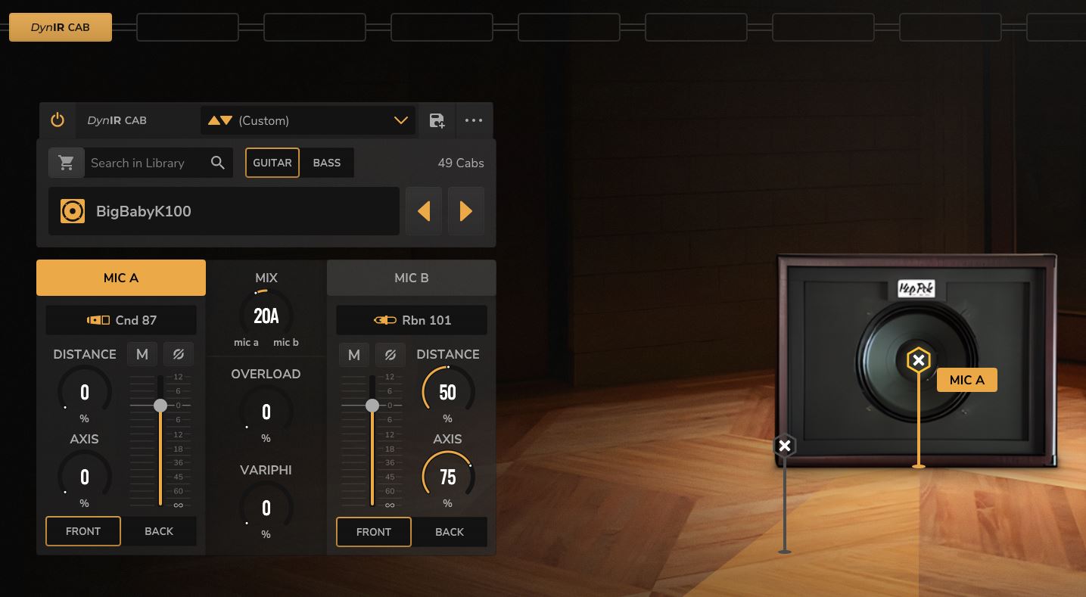Click the Mic B AXIS knob at 75
The height and width of the screenshot is (597, 1086).
pos(448,477)
